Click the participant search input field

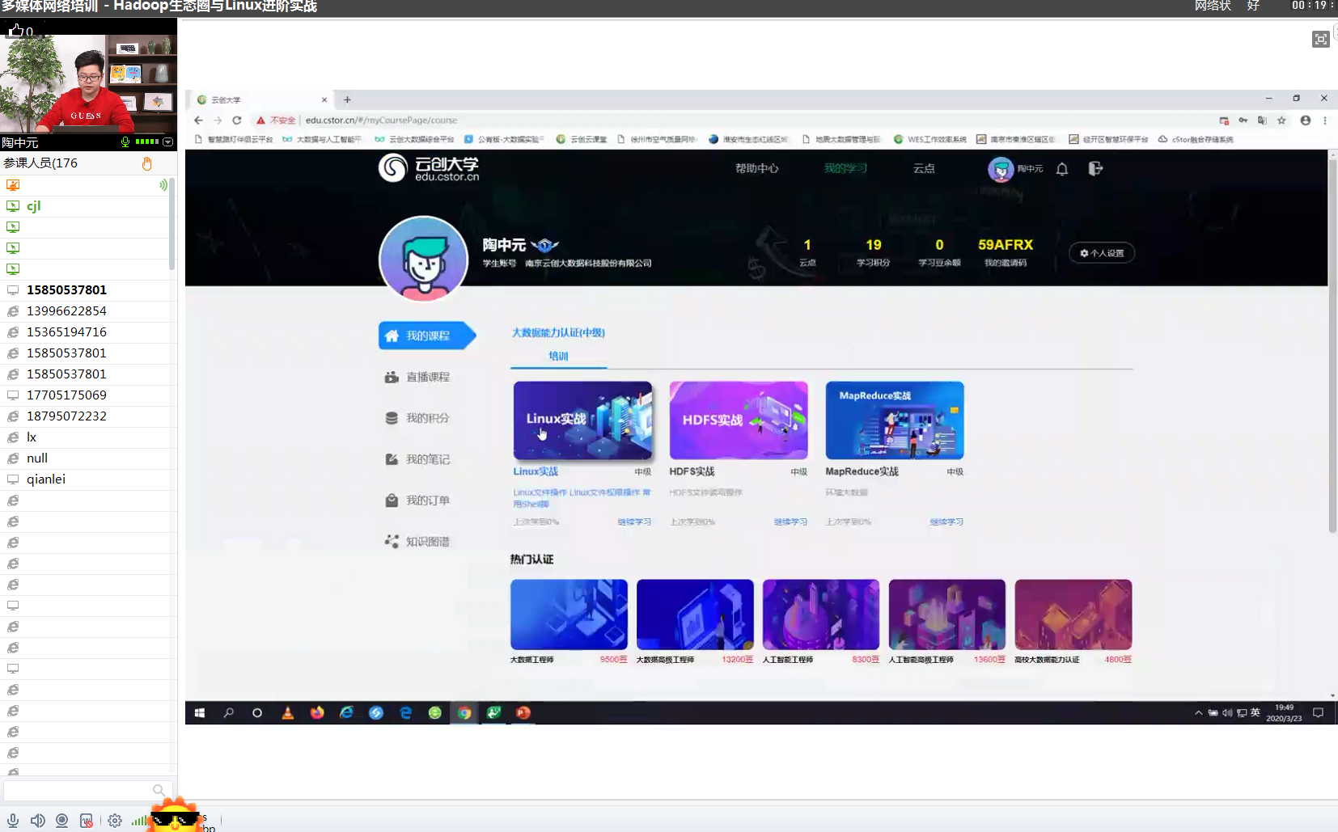78,790
